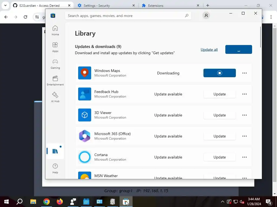277x207 pixels.
Task: Click the Cortana app icon
Action: pos(85,157)
